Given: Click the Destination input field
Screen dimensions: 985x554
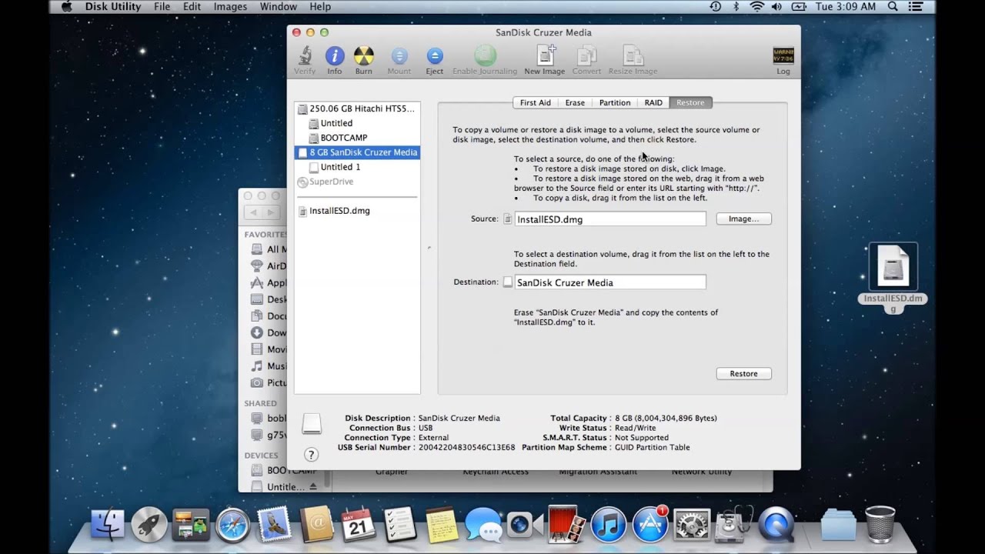Looking at the screenshot, I should click(609, 282).
